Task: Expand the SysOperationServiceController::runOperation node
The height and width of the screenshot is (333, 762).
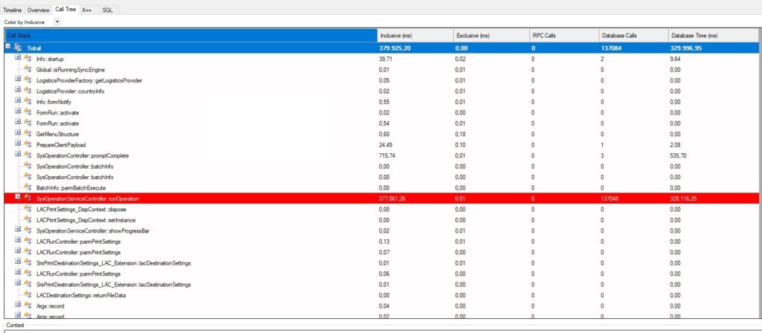Action: coord(17,198)
